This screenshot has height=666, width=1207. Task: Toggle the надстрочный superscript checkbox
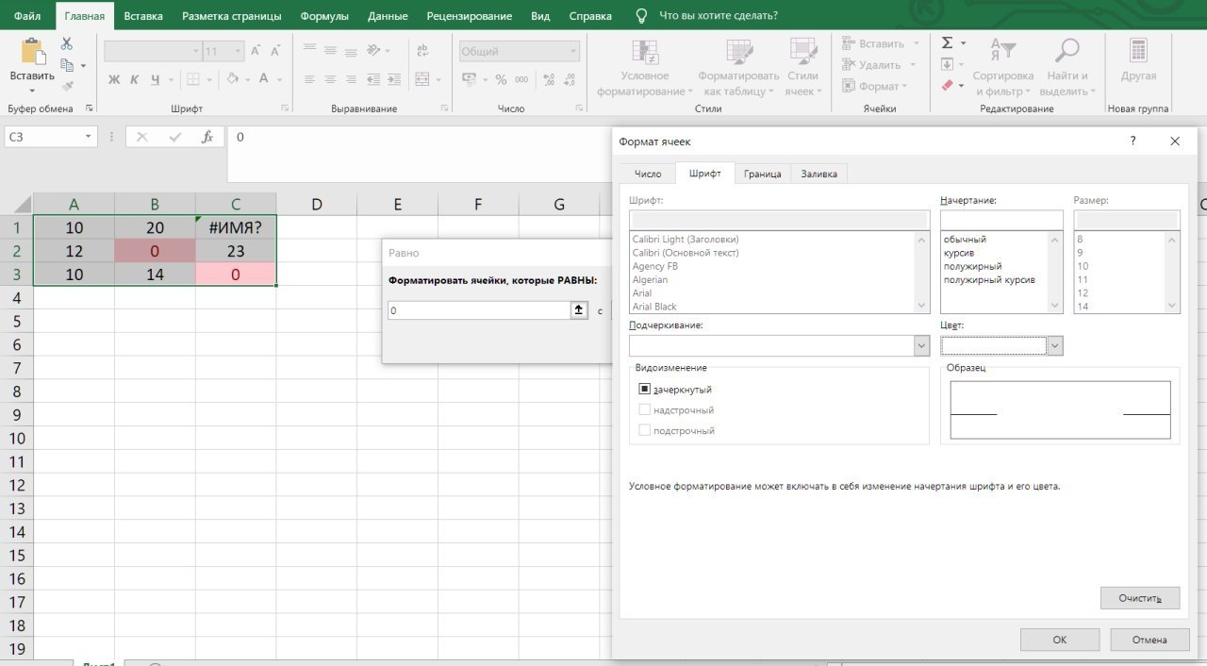point(645,409)
